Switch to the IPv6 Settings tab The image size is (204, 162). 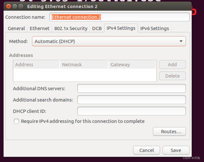pos(154,28)
